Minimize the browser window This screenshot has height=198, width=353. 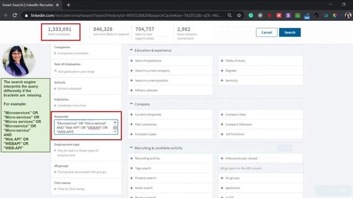coord(330,4)
